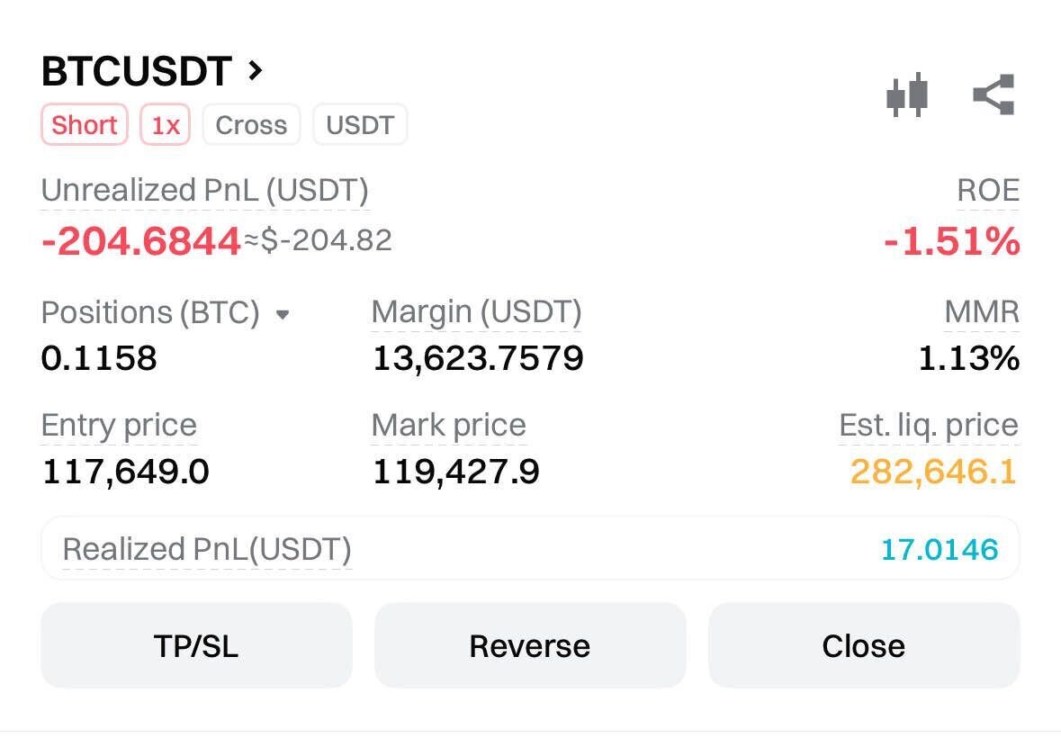The image size is (1061, 738).
Task: Tap the Margin (USDT) label
Action: (x=476, y=312)
